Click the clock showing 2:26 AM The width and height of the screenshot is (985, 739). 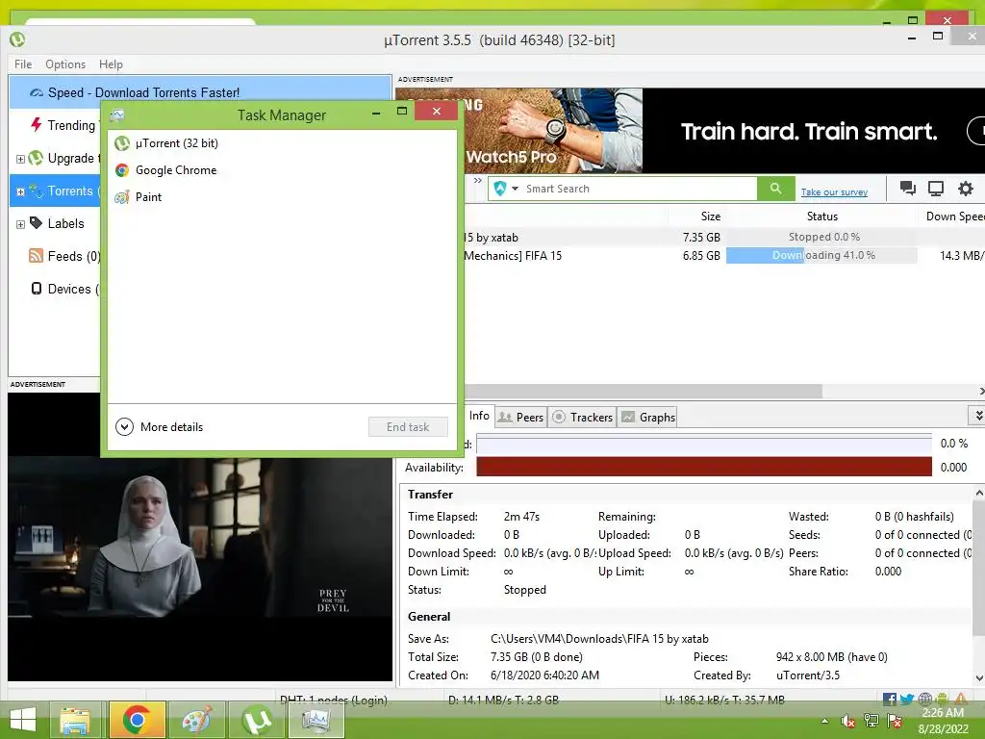pos(943,713)
